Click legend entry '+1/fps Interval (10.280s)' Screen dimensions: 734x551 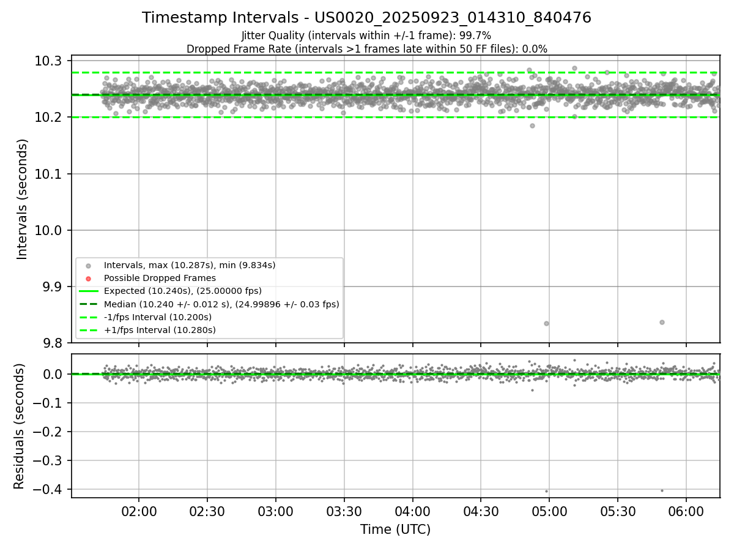pos(160,330)
